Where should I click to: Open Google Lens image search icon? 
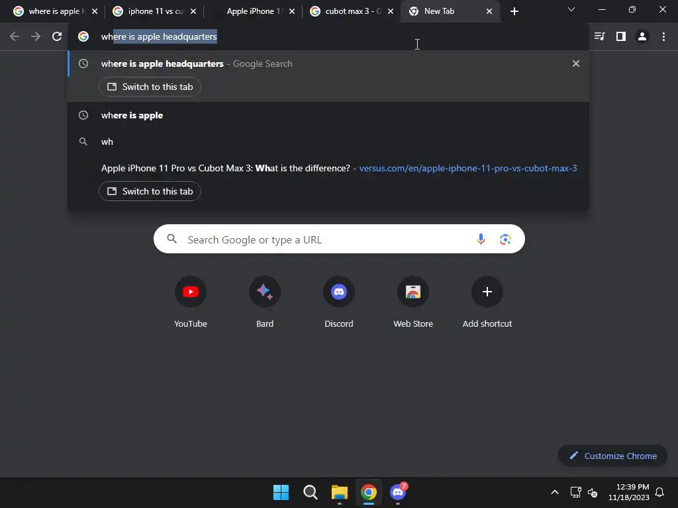(505, 239)
